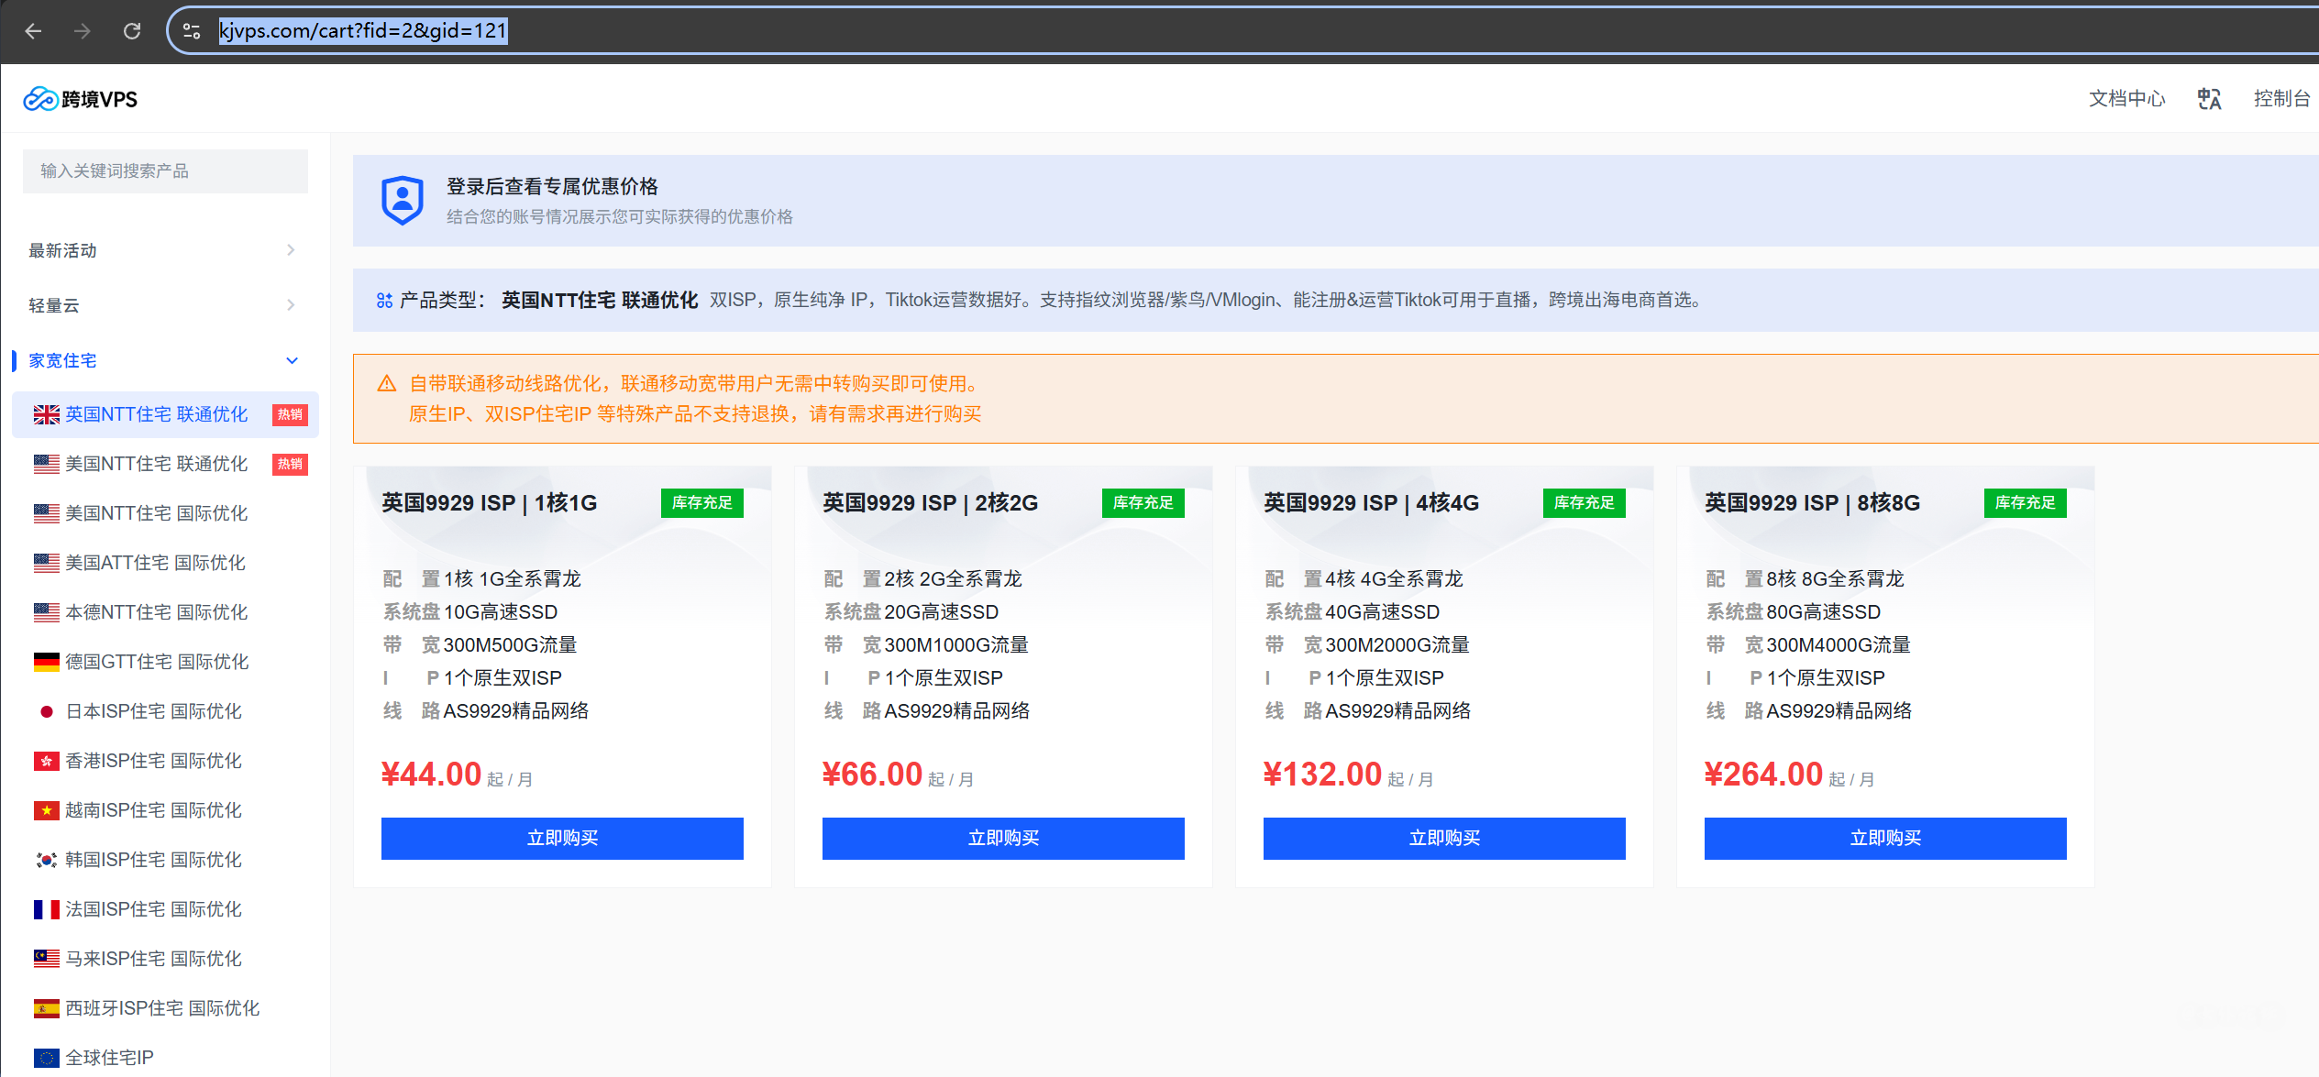Click 库存充足 badge on 4核4G card

pos(1584,502)
